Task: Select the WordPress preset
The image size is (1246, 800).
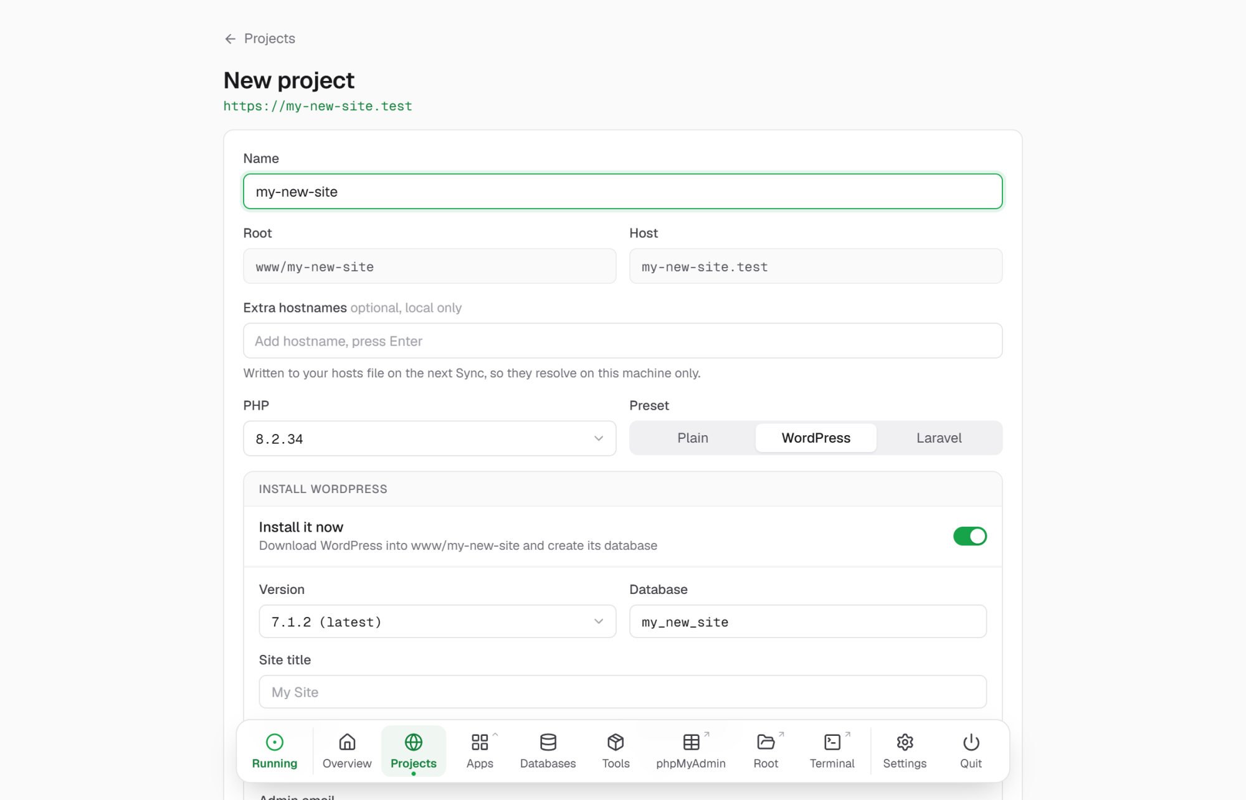Action: pos(816,438)
